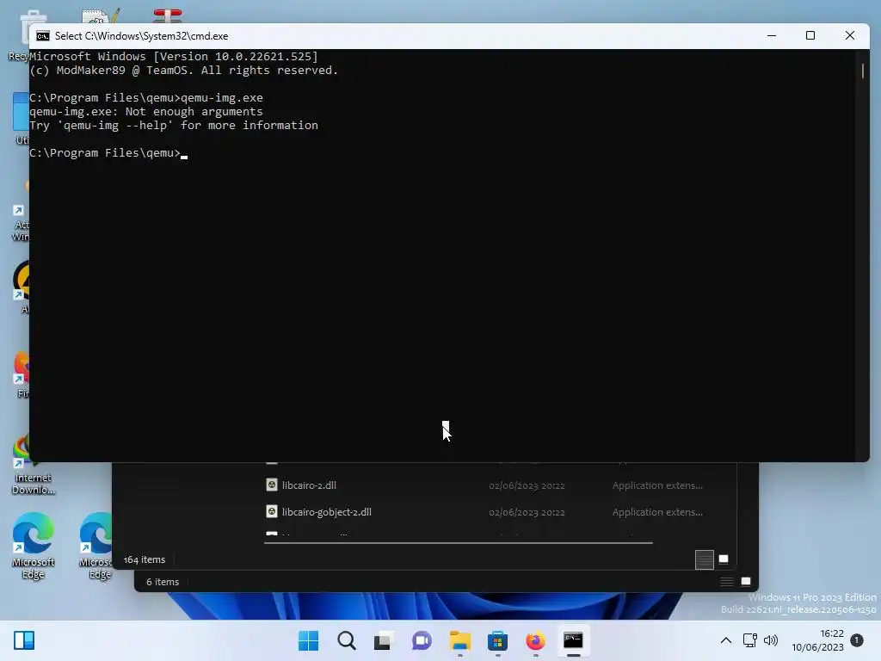
Task: Open taskbar Search
Action: (x=347, y=640)
